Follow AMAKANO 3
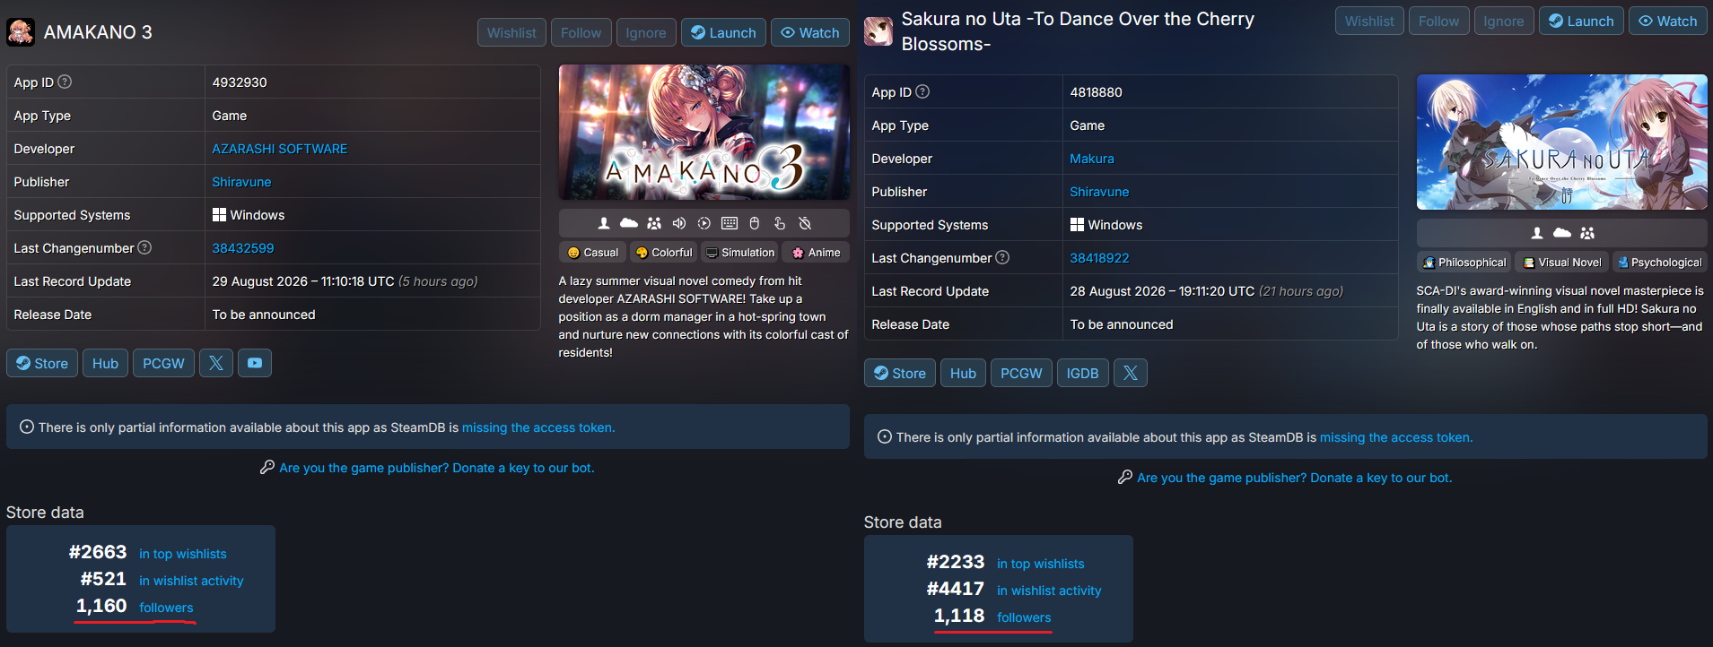Viewport: 1713px width, 647px height. coord(581,32)
